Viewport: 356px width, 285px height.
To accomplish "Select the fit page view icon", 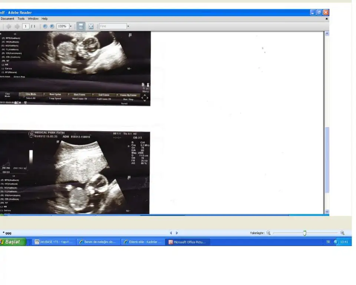I will (91, 26).
